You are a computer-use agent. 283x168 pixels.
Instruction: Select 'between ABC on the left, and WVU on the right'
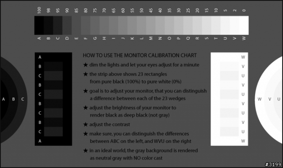(x=141, y=141)
